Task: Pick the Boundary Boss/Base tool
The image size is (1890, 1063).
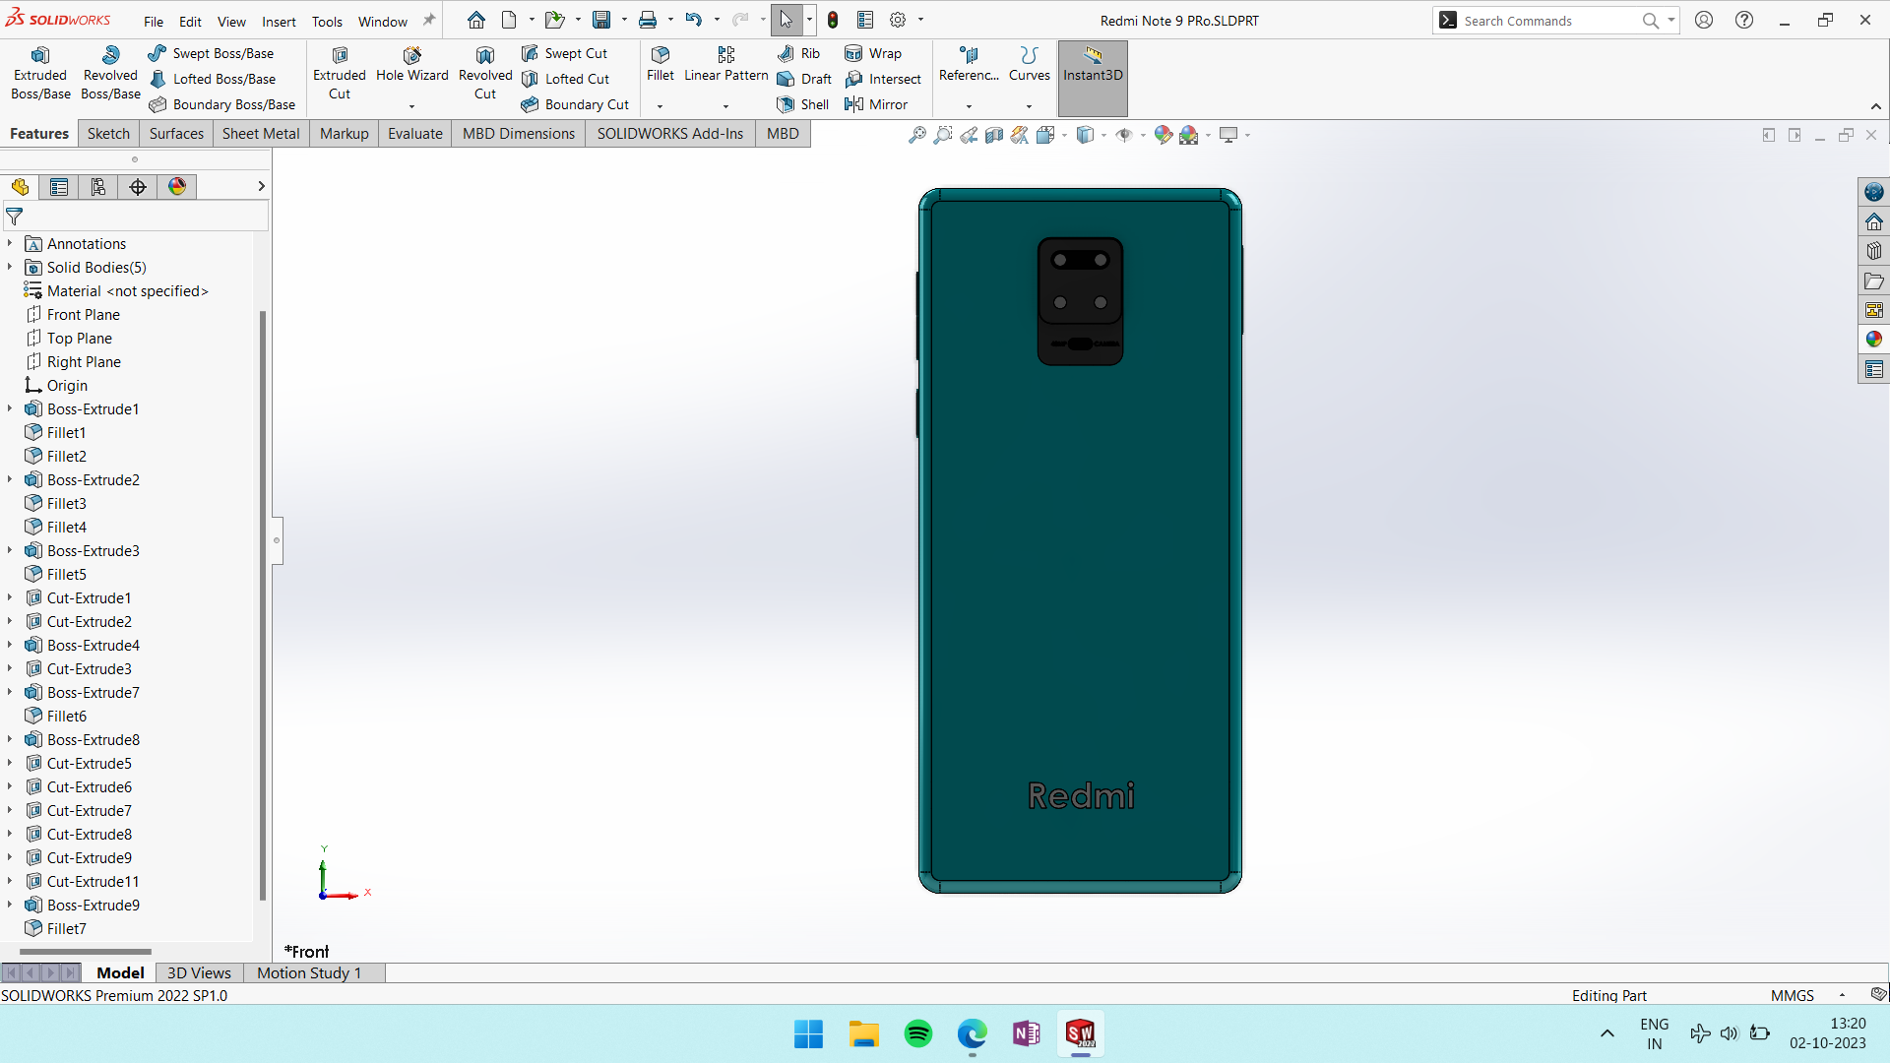Action: point(221,104)
